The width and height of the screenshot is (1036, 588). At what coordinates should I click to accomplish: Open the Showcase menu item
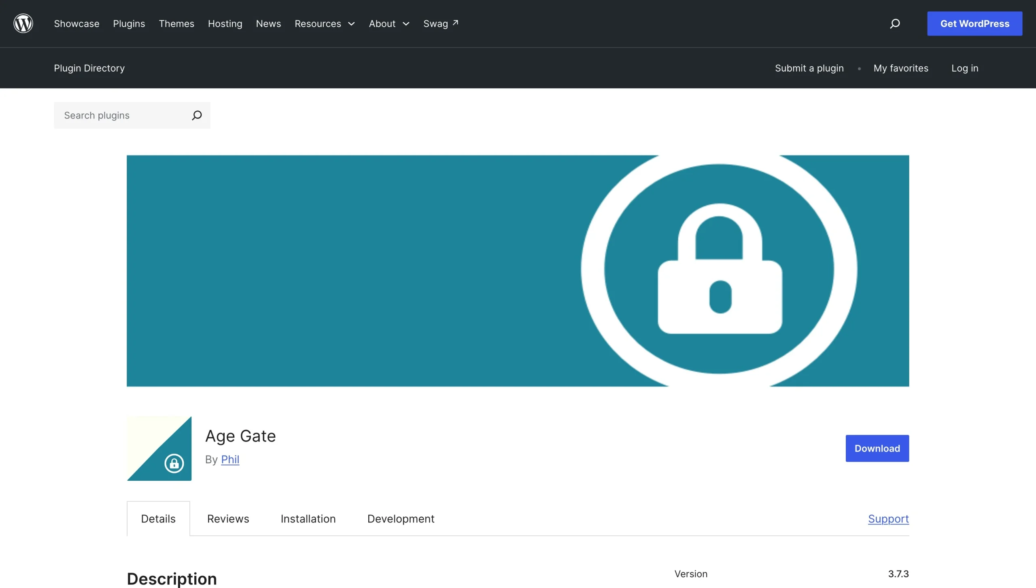point(76,23)
